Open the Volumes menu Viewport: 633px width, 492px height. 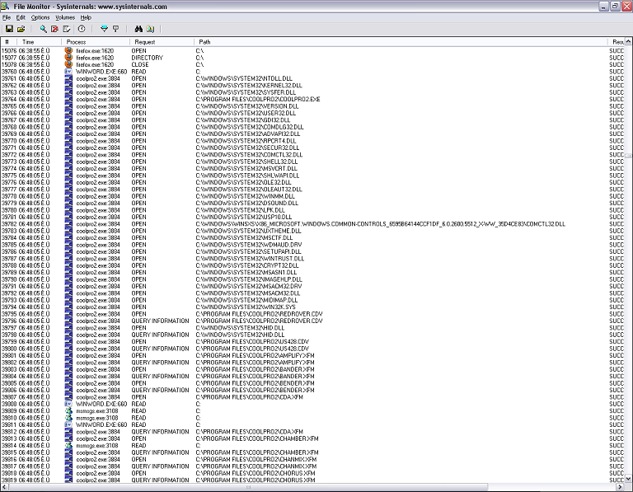pos(65,17)
